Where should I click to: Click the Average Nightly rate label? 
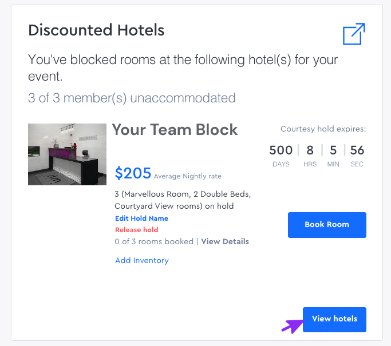pos(187,176)
